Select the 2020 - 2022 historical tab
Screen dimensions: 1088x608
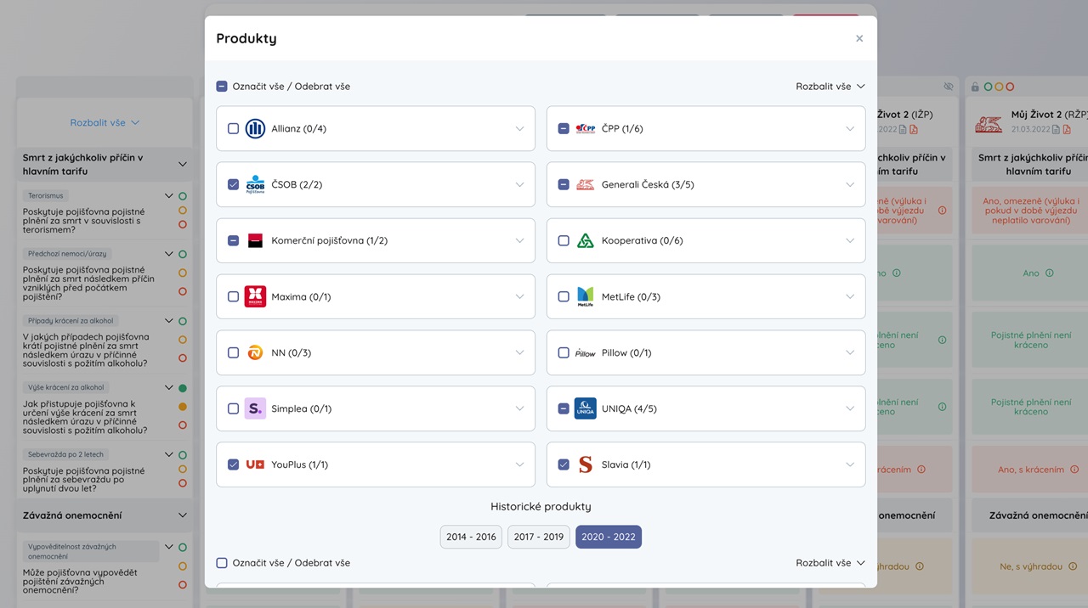click(x=609, y=537)
